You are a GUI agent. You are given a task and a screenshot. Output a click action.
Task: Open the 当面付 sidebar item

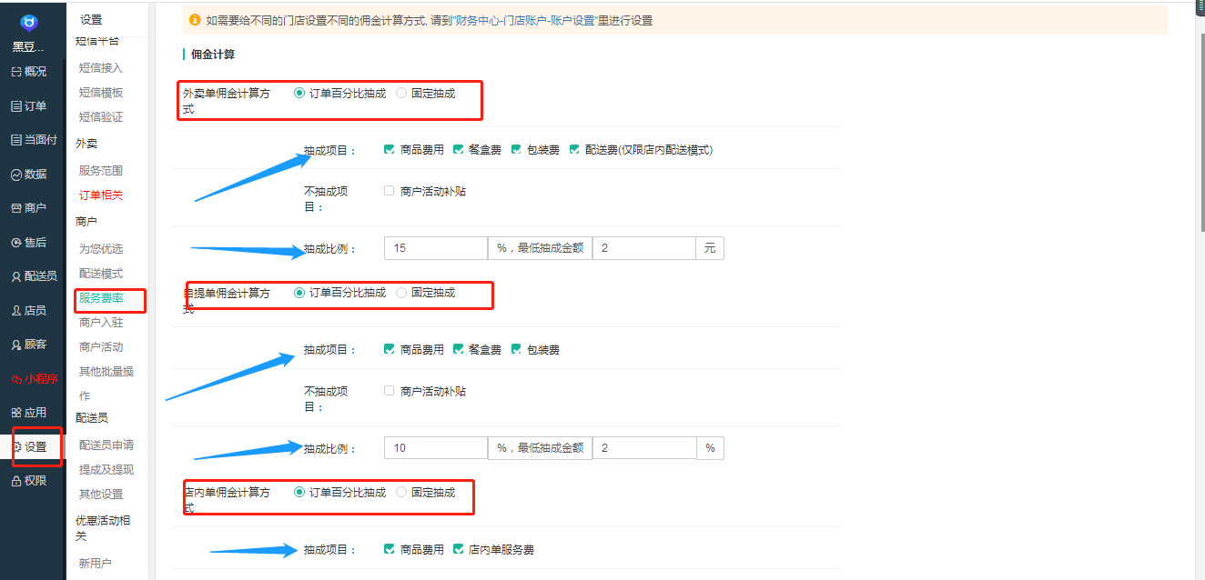[35, 140]
